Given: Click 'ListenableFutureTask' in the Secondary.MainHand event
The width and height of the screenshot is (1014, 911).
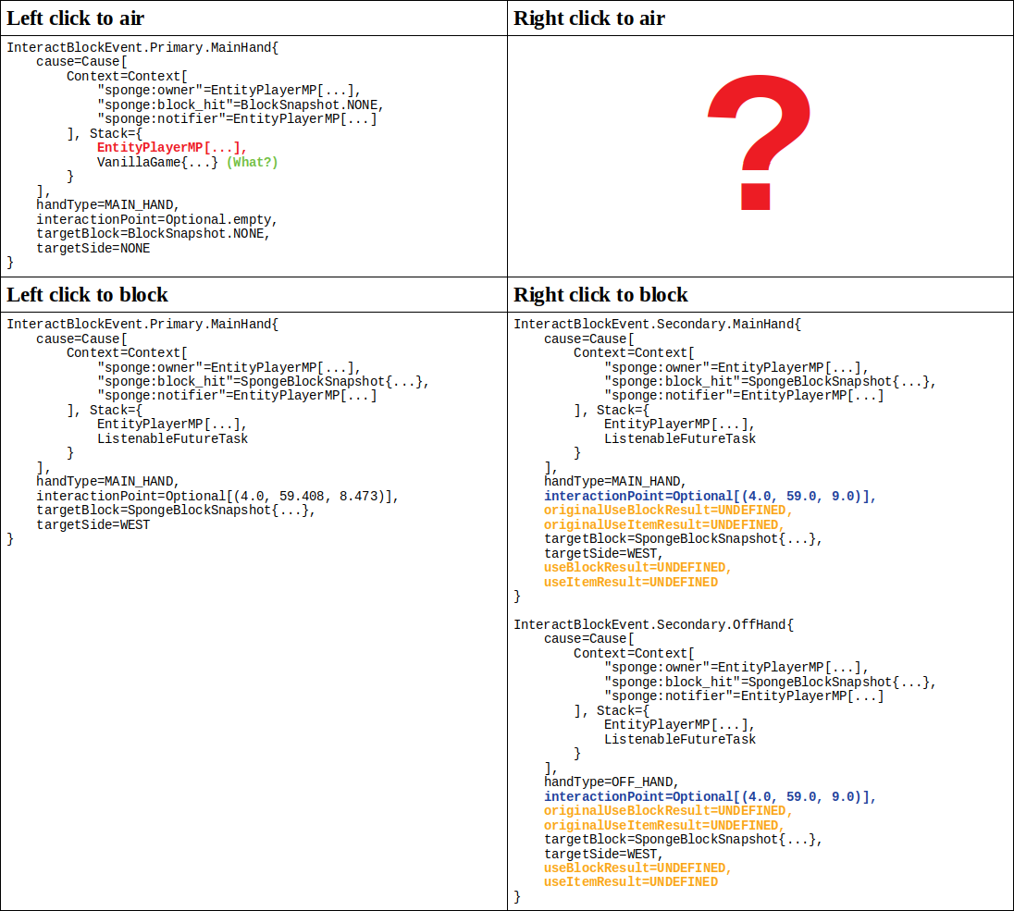Looking at the screenshot, I should point(680,438).
